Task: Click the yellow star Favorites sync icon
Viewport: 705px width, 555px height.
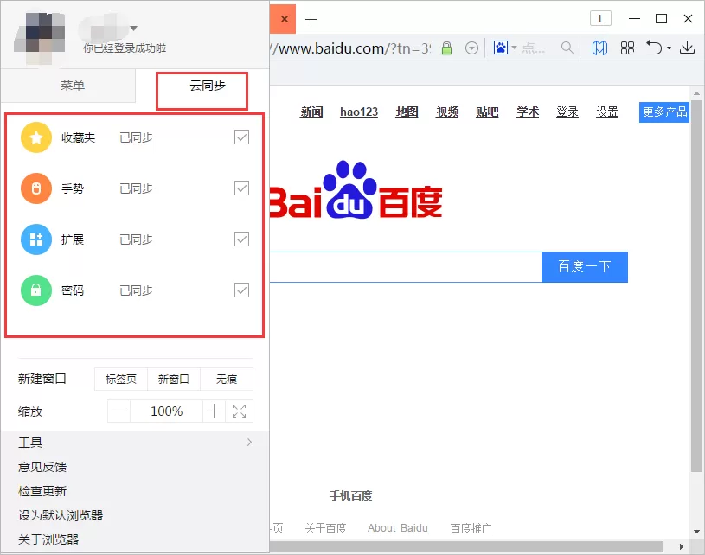Action: click(x=36, y=137)
